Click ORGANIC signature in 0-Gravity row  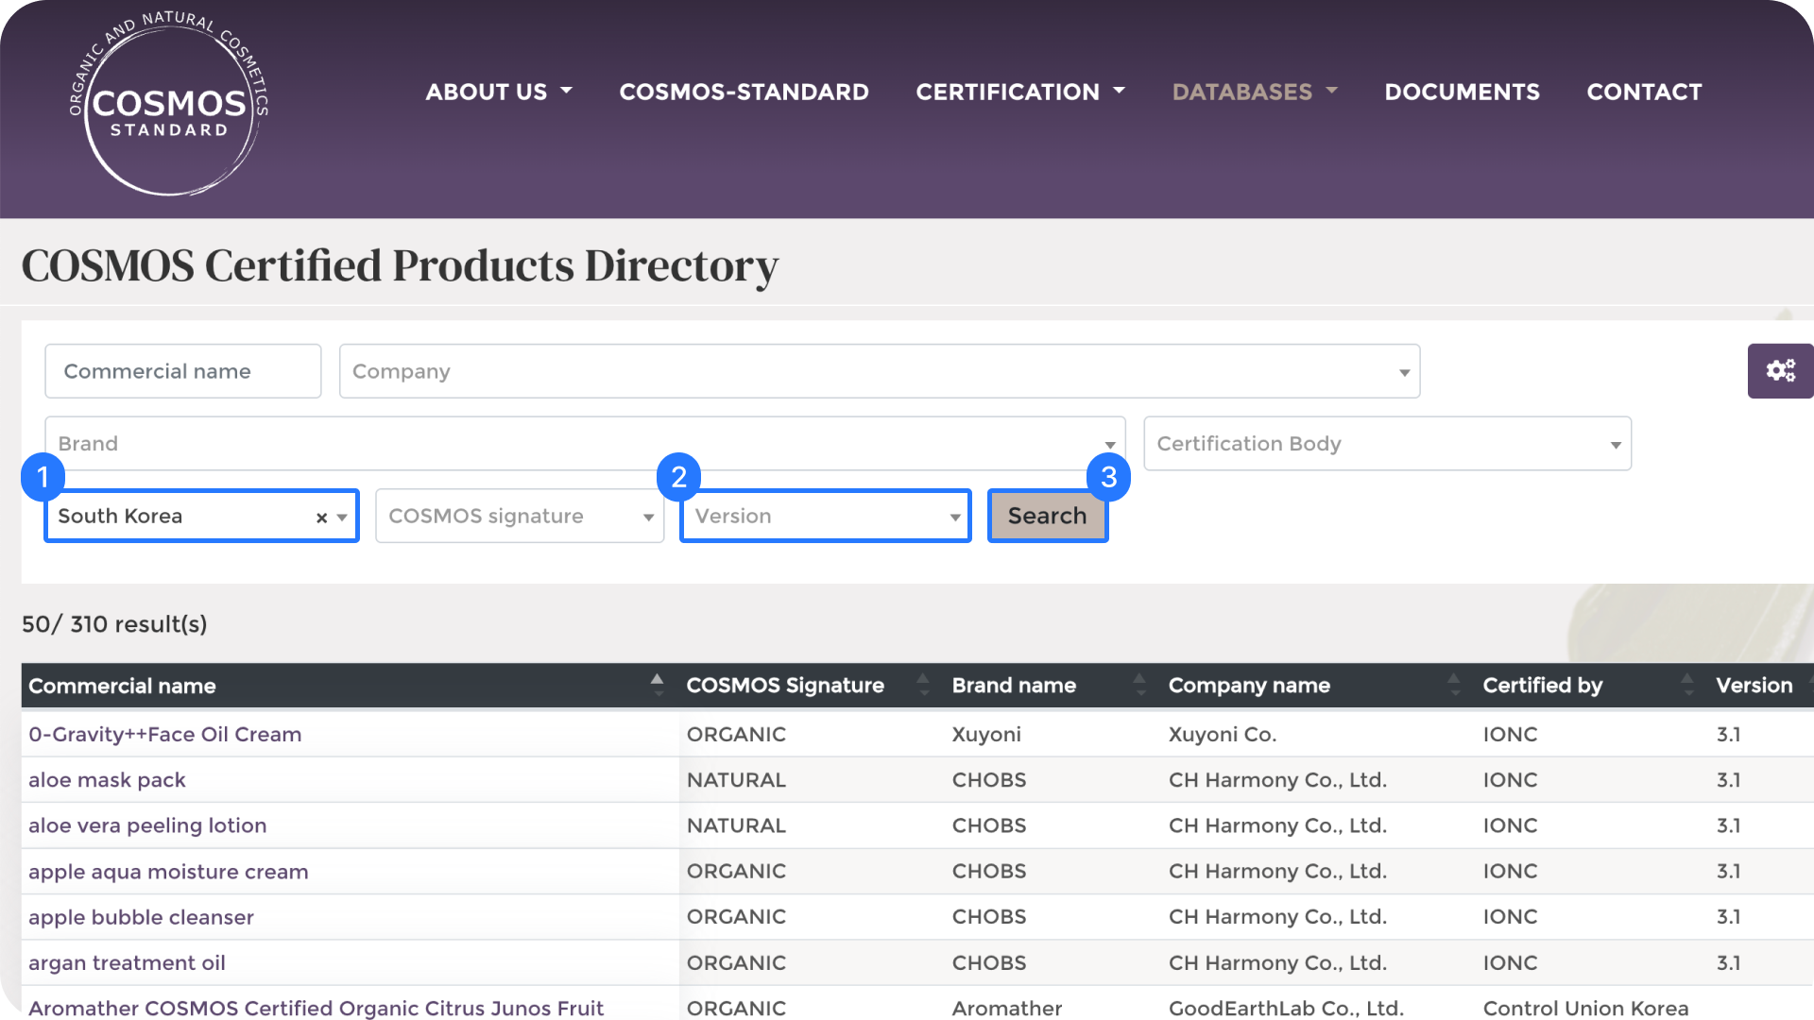point(736,735)
